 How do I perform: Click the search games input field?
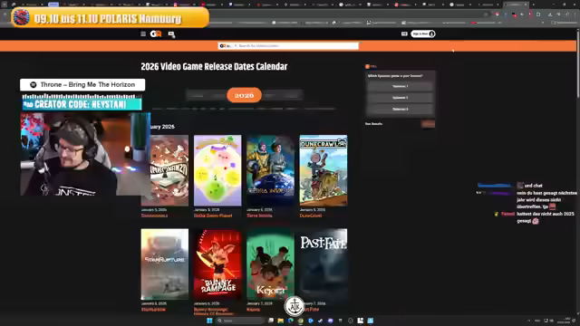tap(288, 46)
